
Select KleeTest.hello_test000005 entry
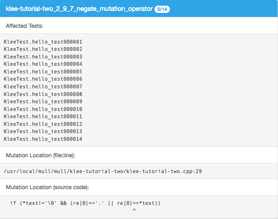click(43, 71)
